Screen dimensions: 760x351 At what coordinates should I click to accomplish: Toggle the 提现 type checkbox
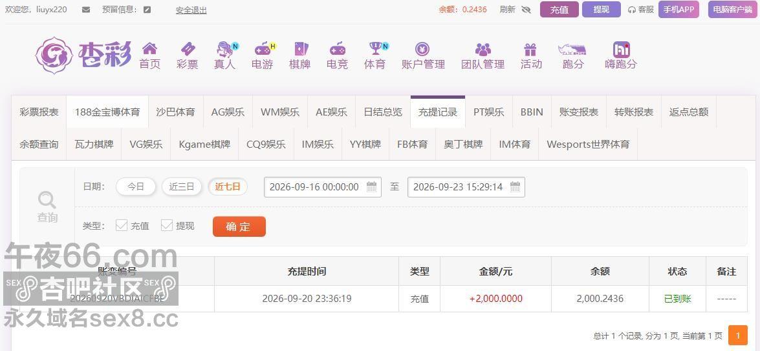[x=167, y=225]
